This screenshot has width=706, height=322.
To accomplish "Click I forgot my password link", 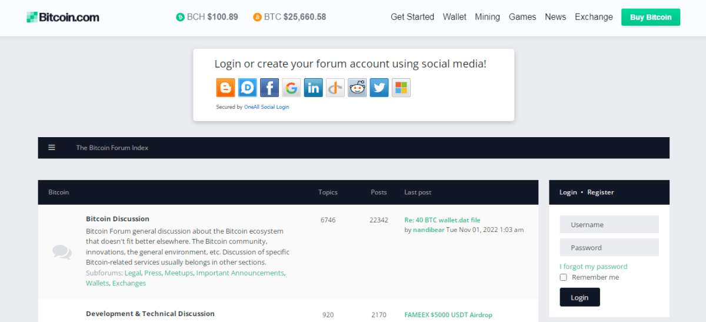I will pyautogui.click(x=594, y=267).
